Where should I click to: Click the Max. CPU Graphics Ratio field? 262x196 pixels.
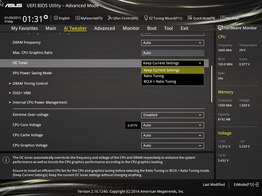(173, 53)
